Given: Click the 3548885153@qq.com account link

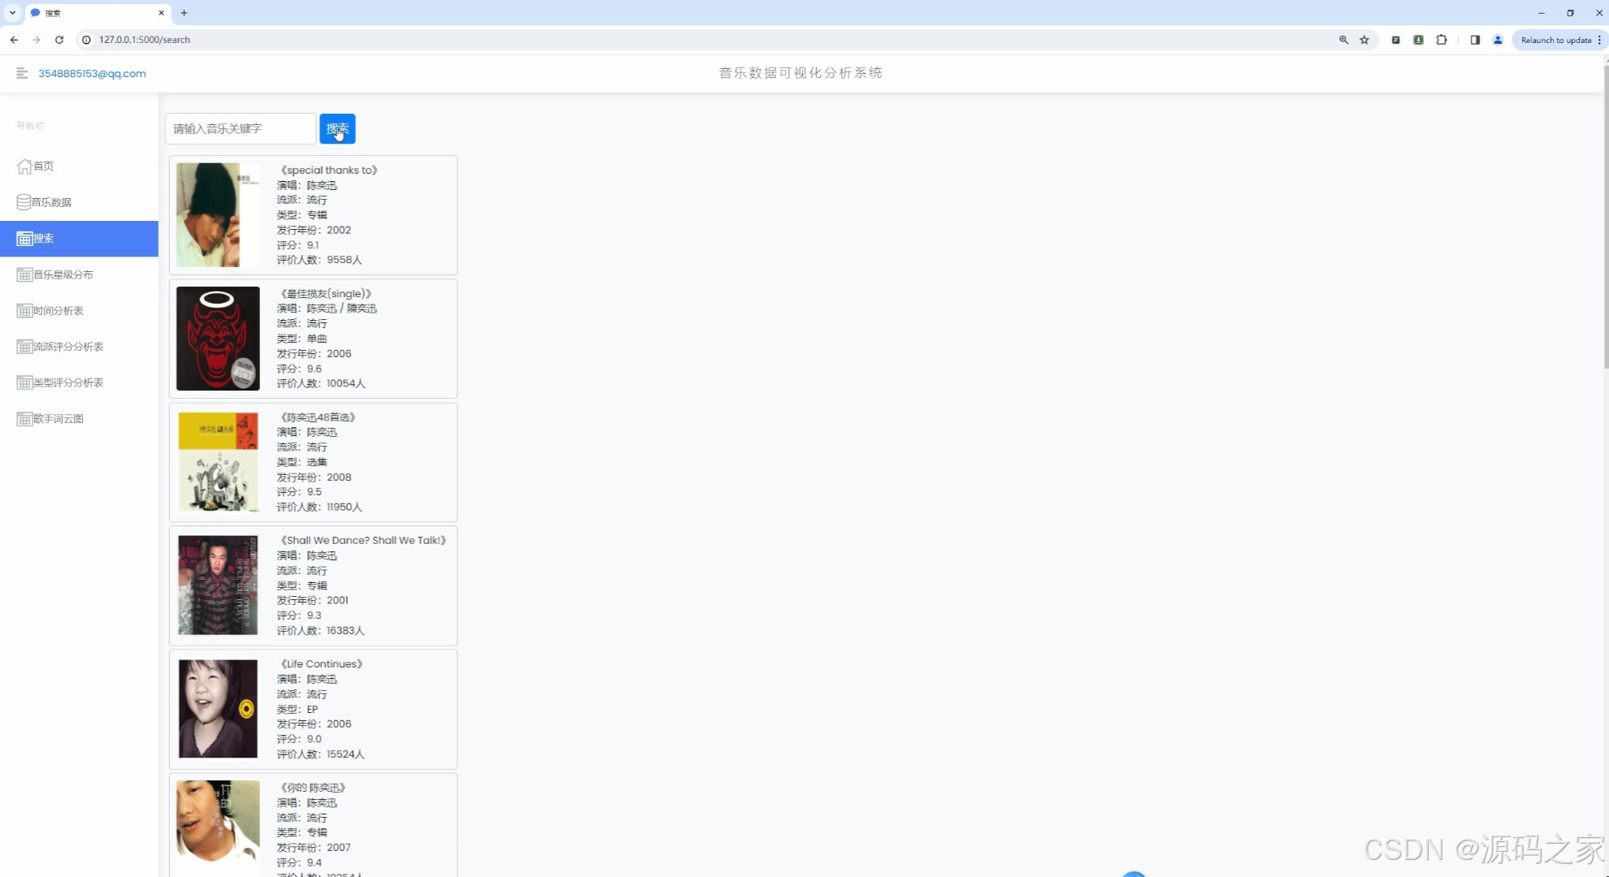Looking at the screenshot, I should coord(92,73).
